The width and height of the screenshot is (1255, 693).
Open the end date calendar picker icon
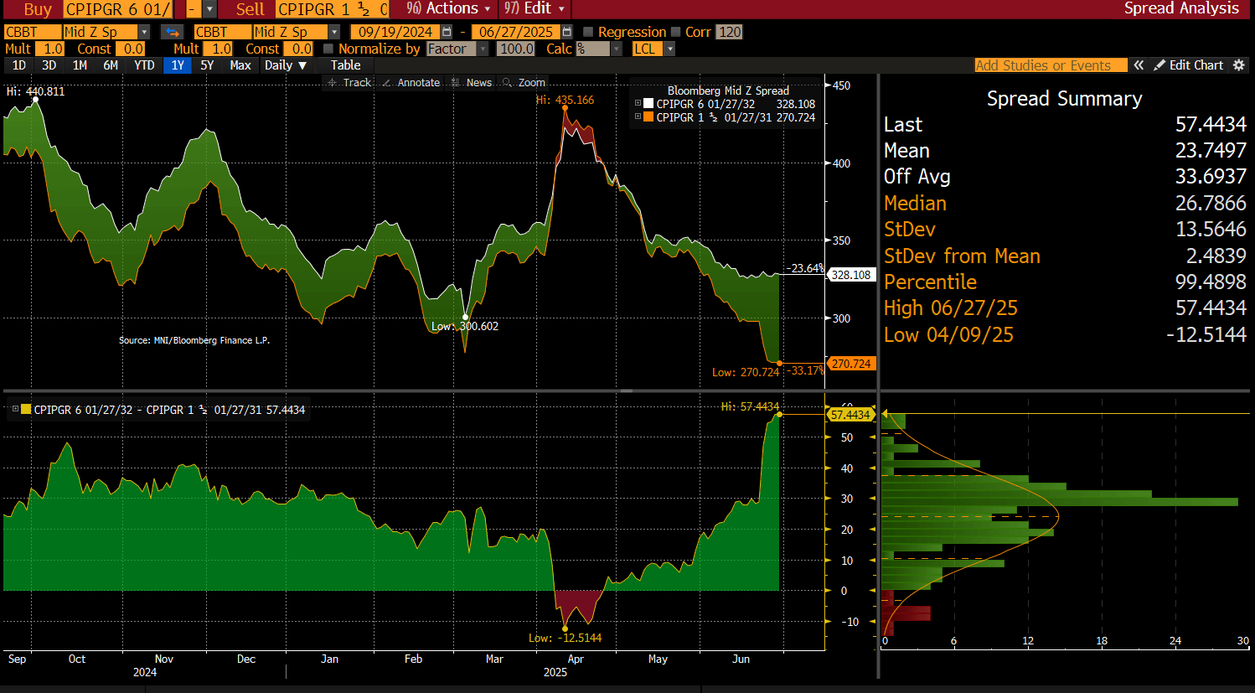pos(567,32)
